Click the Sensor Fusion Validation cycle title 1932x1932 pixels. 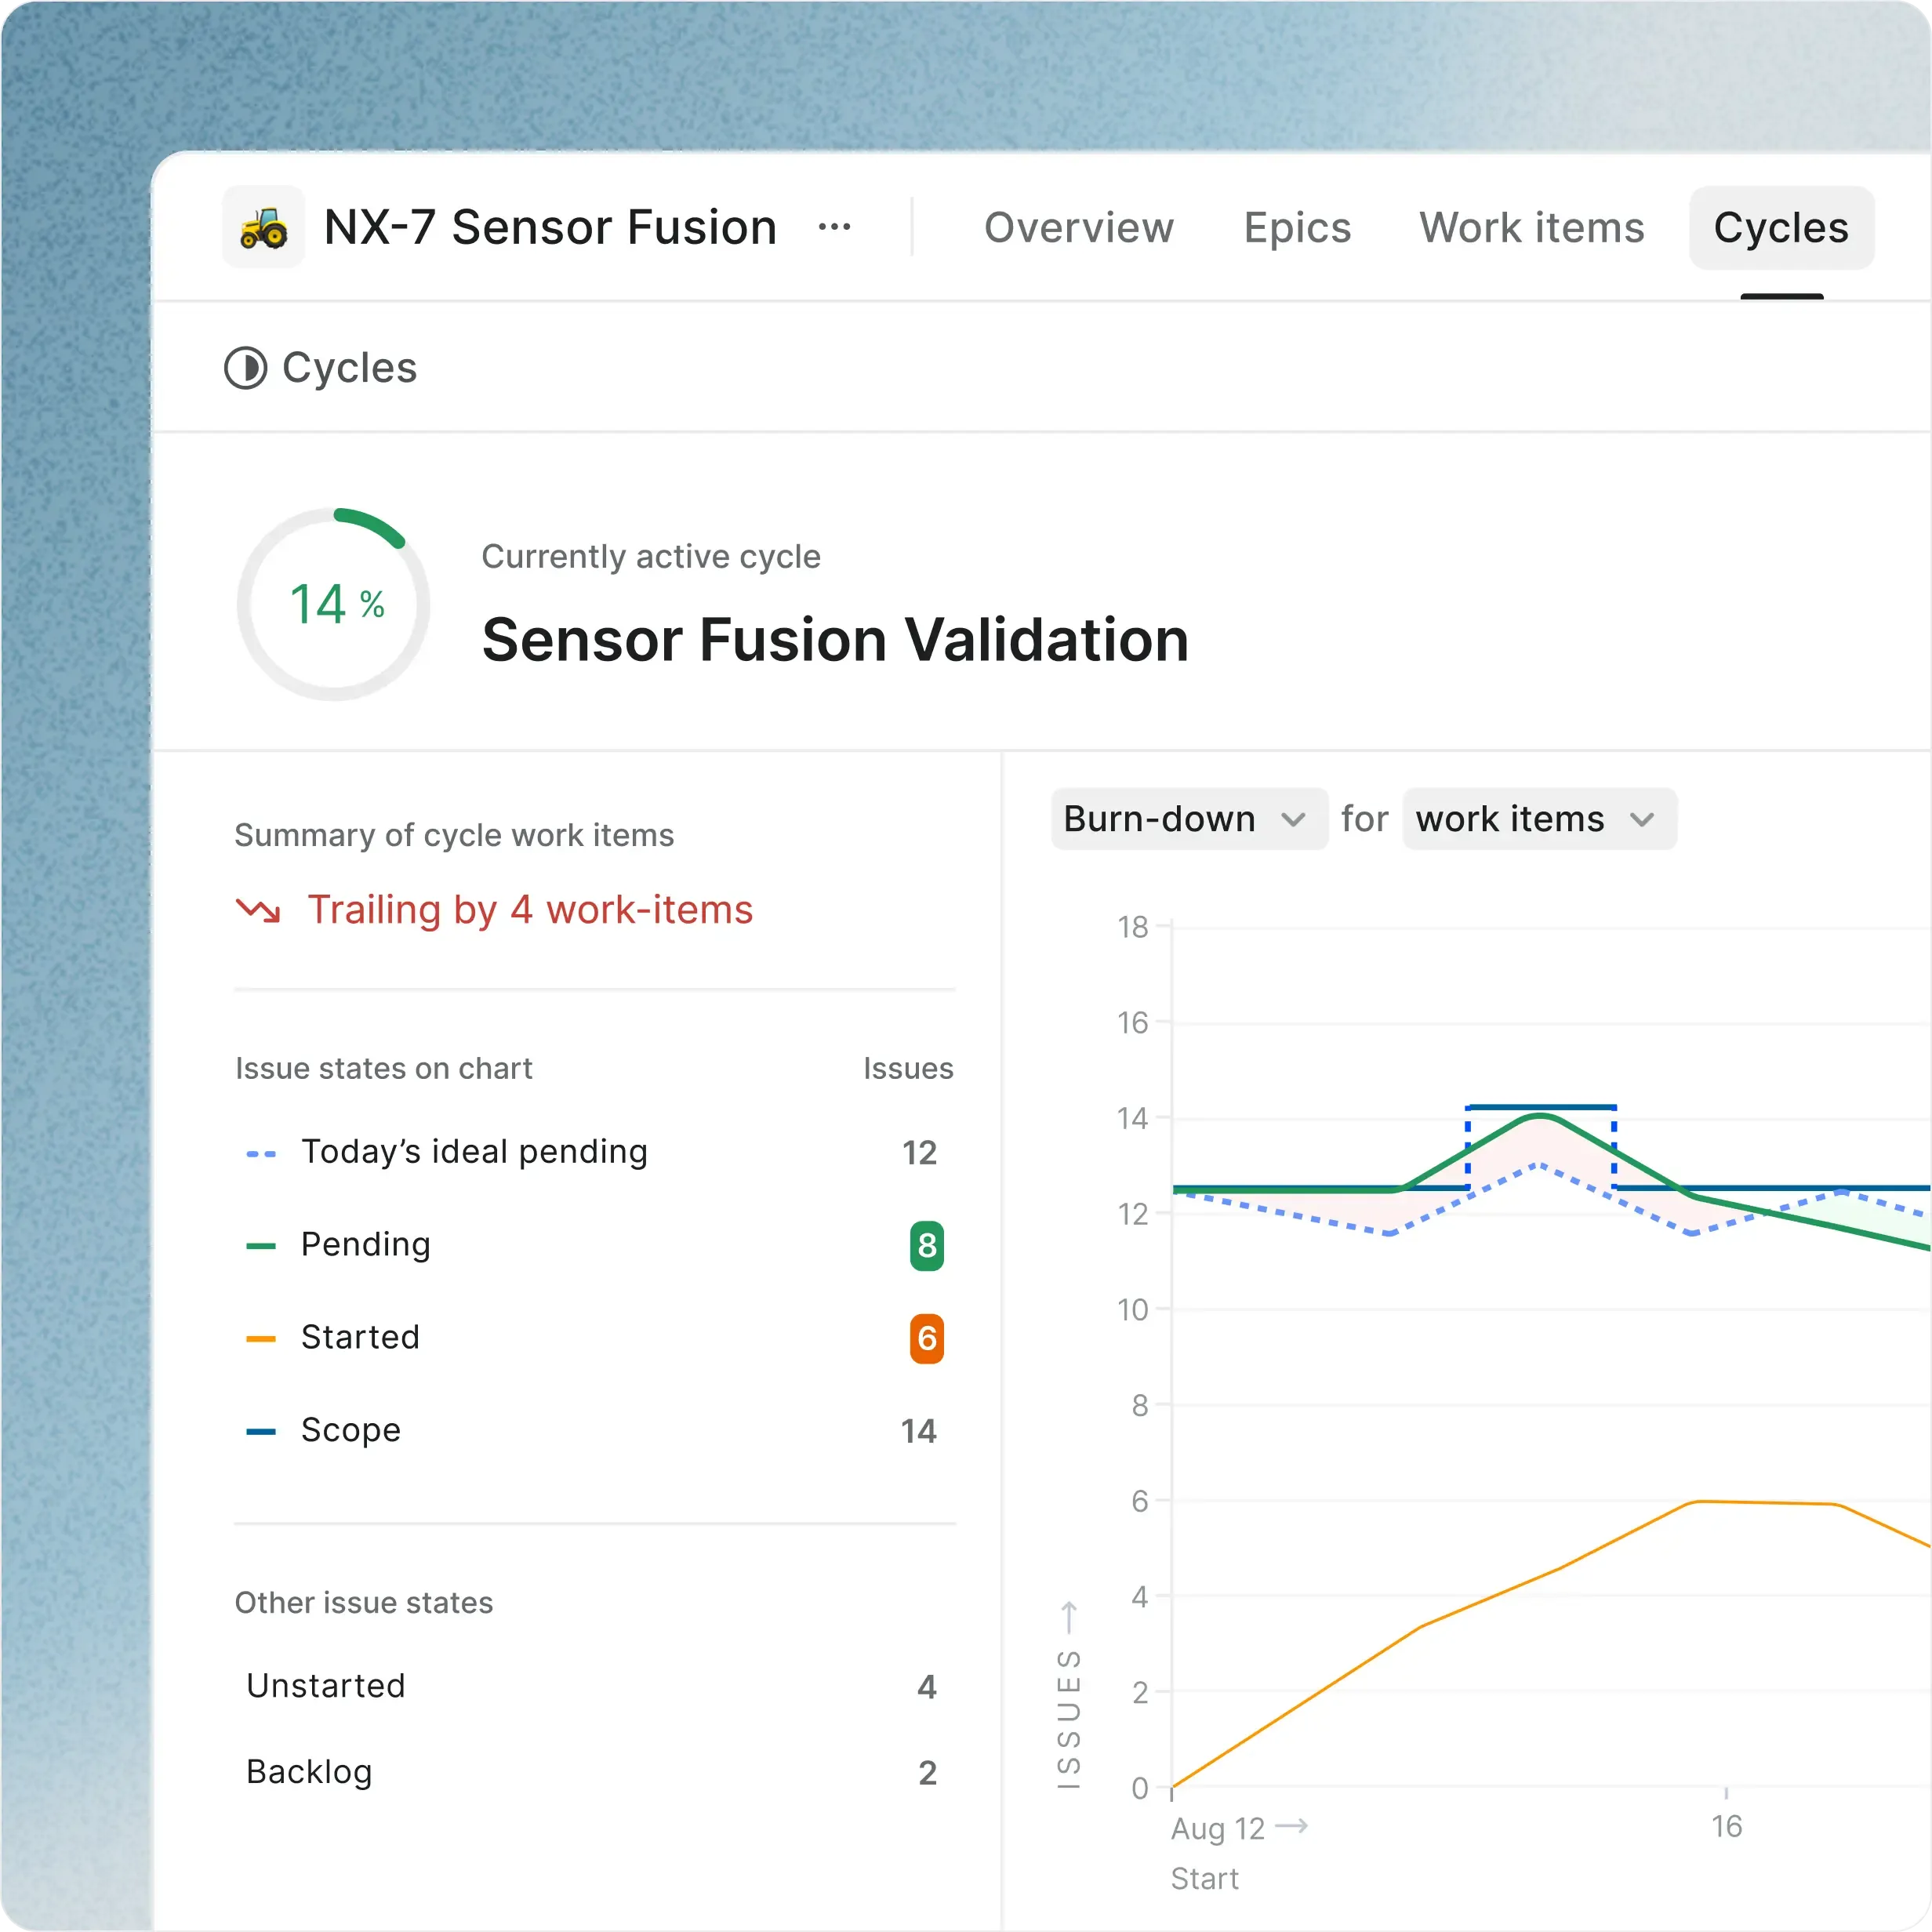coord(835,640)
